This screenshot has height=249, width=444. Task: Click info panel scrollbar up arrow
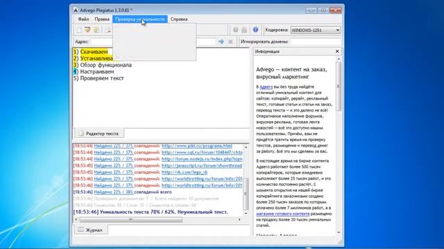click(x=339, y=59)
